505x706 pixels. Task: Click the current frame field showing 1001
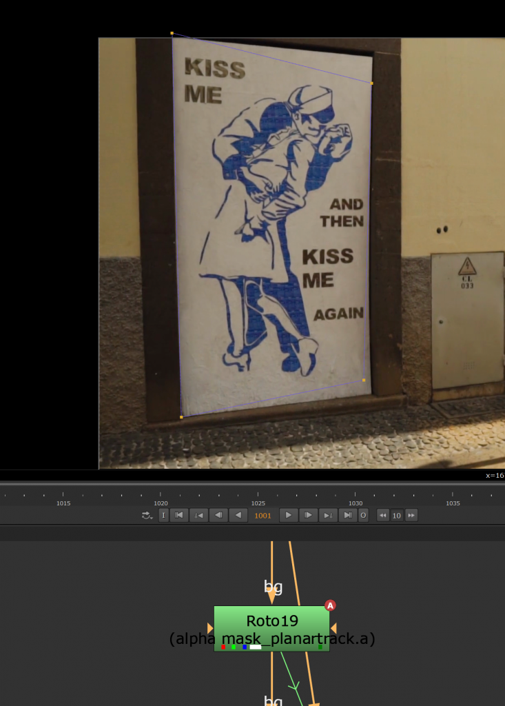pyautogui.click(x=263, y=515)
